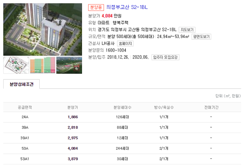Click the 지도보기 map button
The width and height of the screenshot is (246, 168).
pyautogui.click(x=187, y=30)
